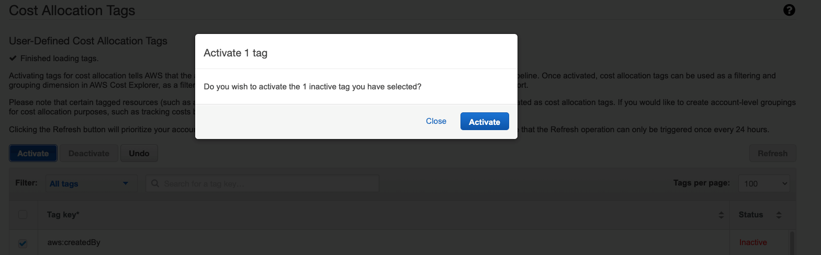Screen dimensions: 821x255
Task: Click the Inactive status of aws:createdBy
Action: coord(753,242)
